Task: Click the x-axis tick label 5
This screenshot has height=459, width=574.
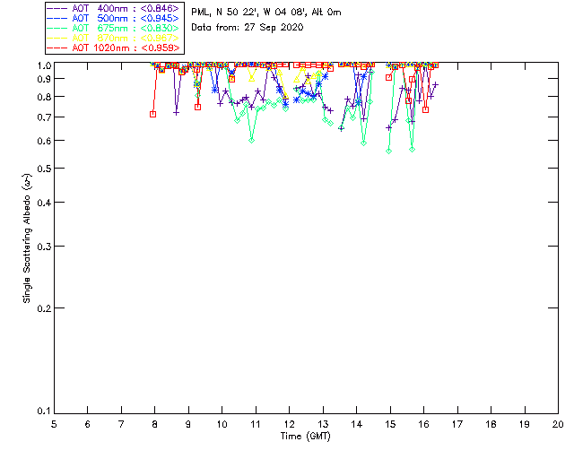Action: click(54, 424)
